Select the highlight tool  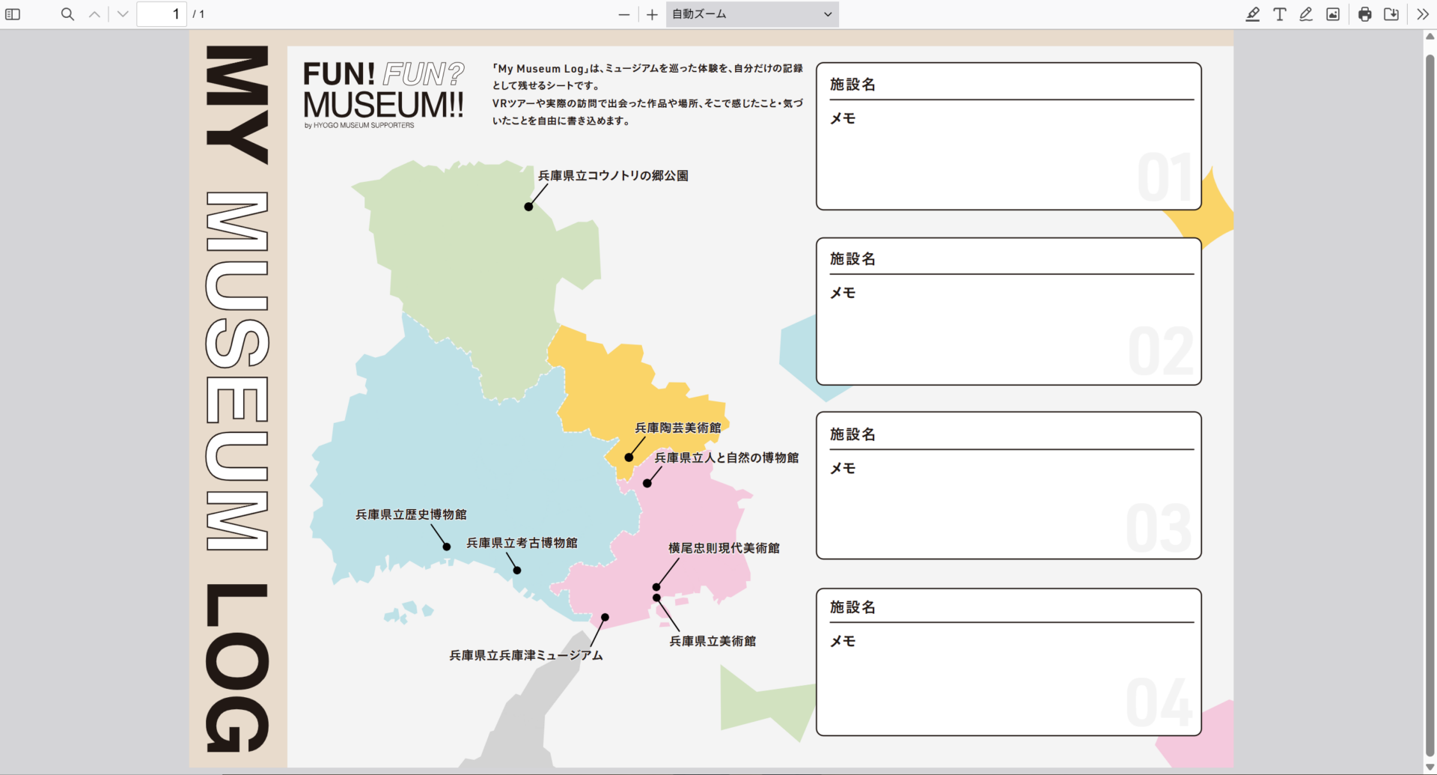1252,14
